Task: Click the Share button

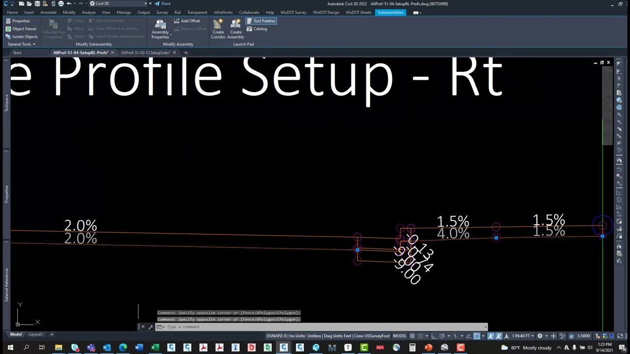Action: [163, 3]
